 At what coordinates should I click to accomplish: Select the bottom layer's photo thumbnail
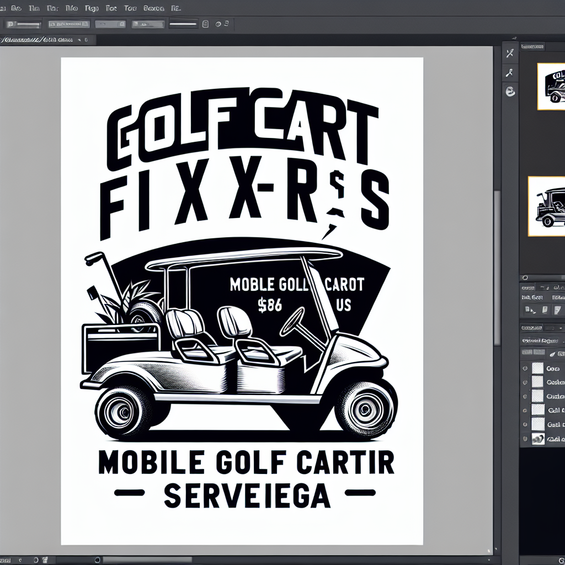tap(538, 439)
